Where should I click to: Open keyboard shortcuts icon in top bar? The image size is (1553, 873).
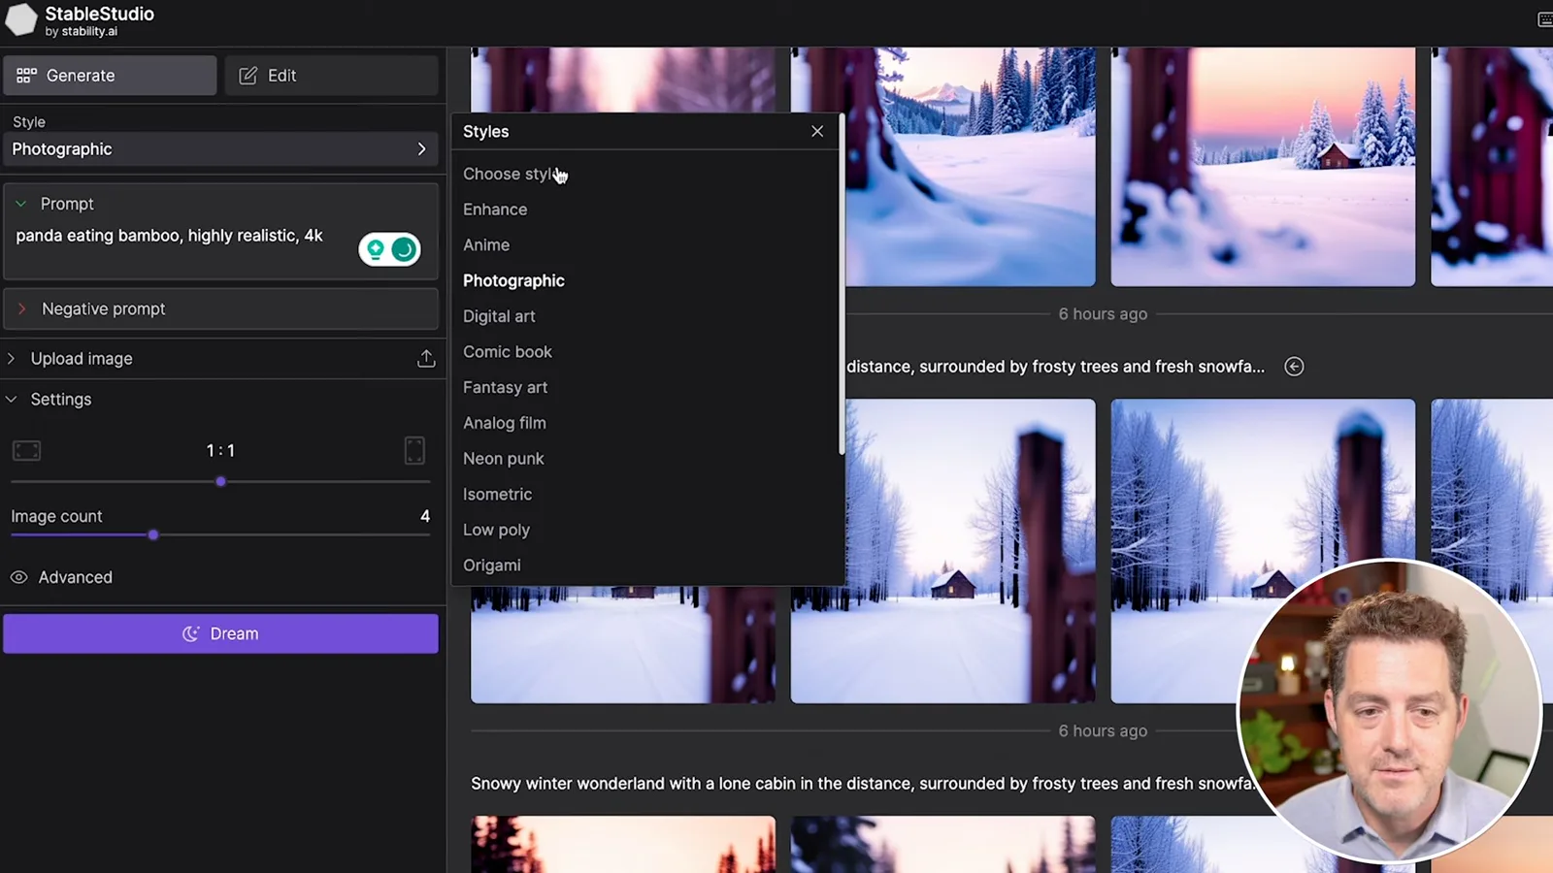click(1544, 19)
